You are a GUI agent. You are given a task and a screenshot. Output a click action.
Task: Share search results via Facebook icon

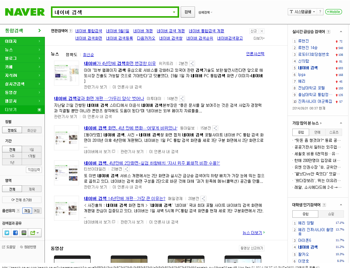[15, 233]
